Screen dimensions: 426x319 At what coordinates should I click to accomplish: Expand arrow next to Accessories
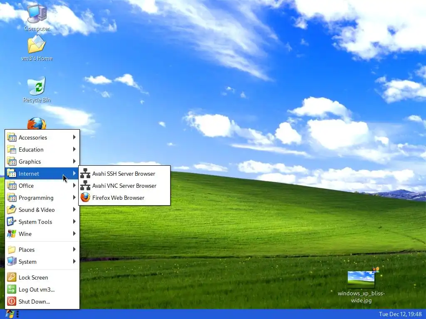pos(74,137)
